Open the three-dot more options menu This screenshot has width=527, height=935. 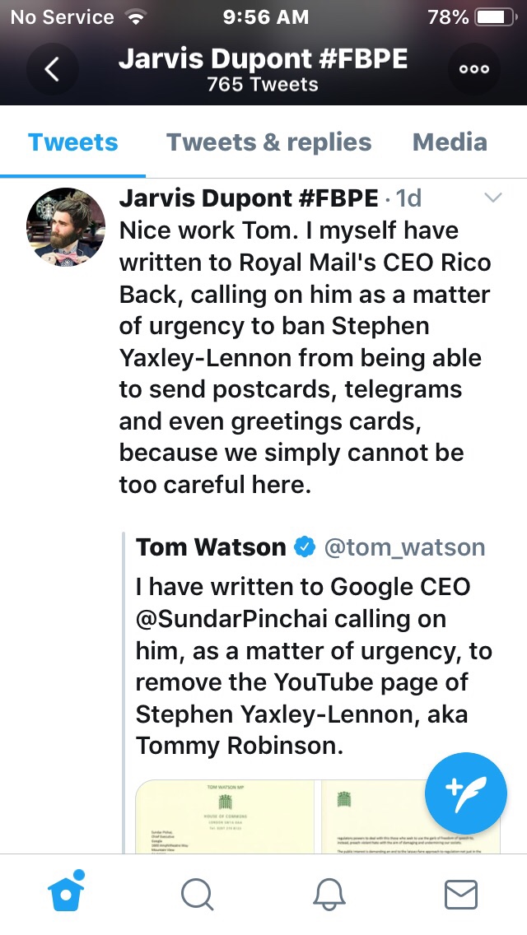474,70
